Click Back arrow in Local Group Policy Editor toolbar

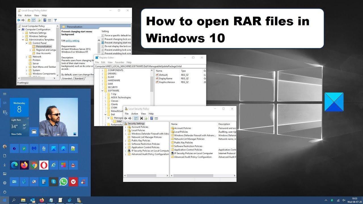pos(19,20)
